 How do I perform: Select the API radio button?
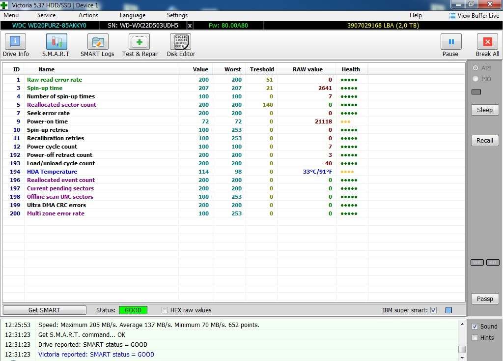475,68
